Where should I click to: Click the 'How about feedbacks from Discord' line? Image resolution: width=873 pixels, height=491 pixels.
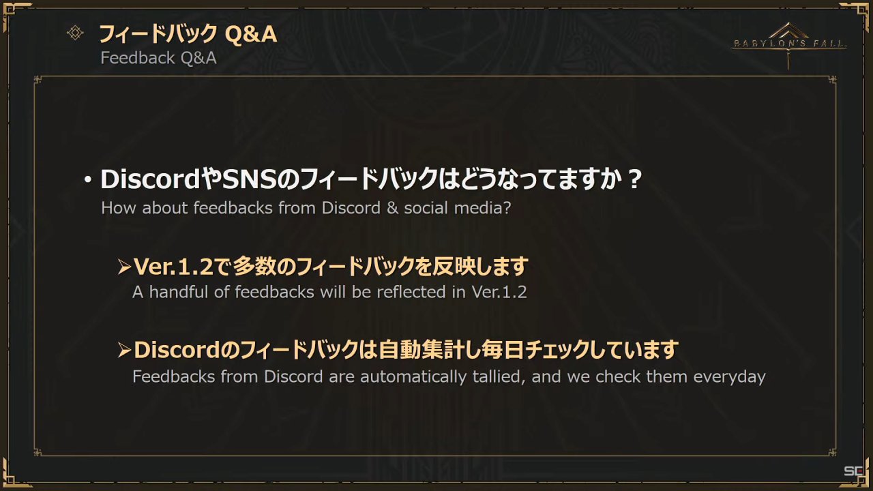pyautogui.click(x=306, y=208)
